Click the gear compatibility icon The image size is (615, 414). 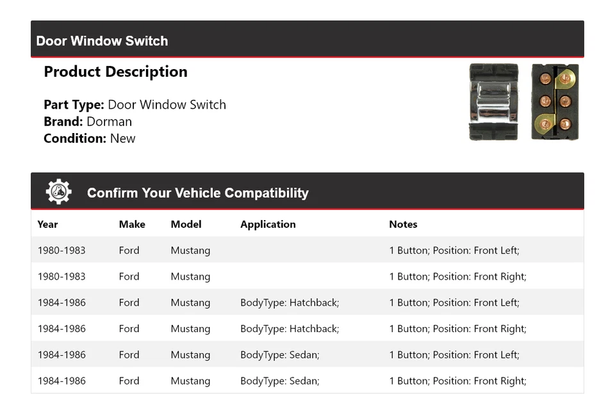58,192
